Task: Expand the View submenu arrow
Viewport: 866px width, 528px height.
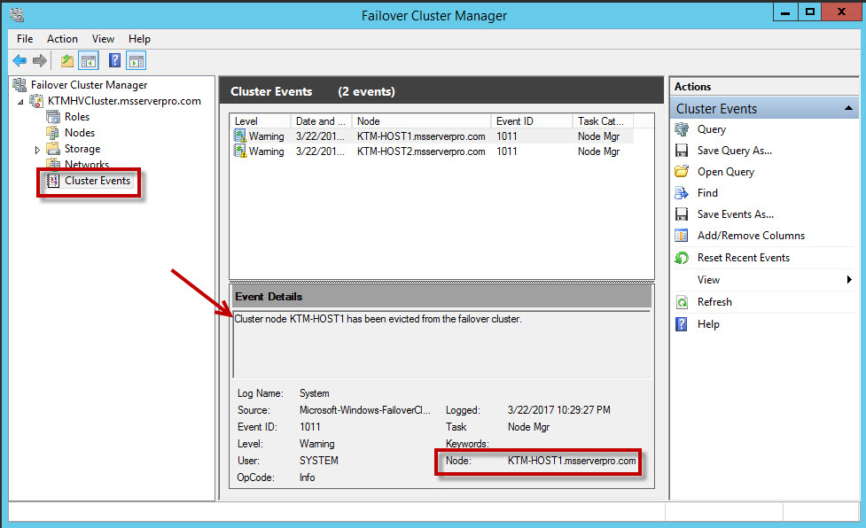Action: pyautogui.click(x=849, y=280)
